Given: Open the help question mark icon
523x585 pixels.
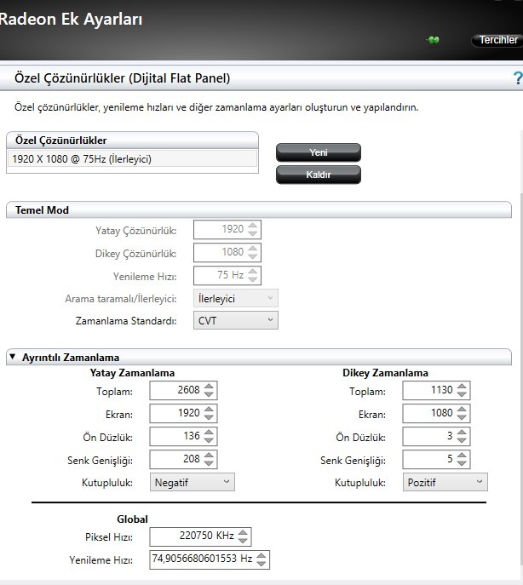Looking at the screenshot, I should coord(518,78).
